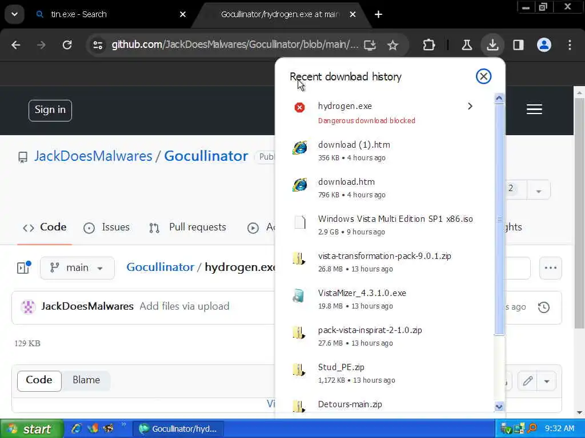View commit history clock icon
Image resolution: width=585 pixels, height=438 pixels.
(544, 307)
